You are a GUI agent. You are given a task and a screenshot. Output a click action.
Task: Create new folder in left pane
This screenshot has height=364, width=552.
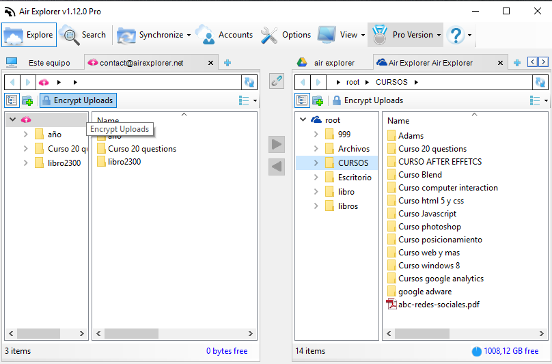[27, 100]
